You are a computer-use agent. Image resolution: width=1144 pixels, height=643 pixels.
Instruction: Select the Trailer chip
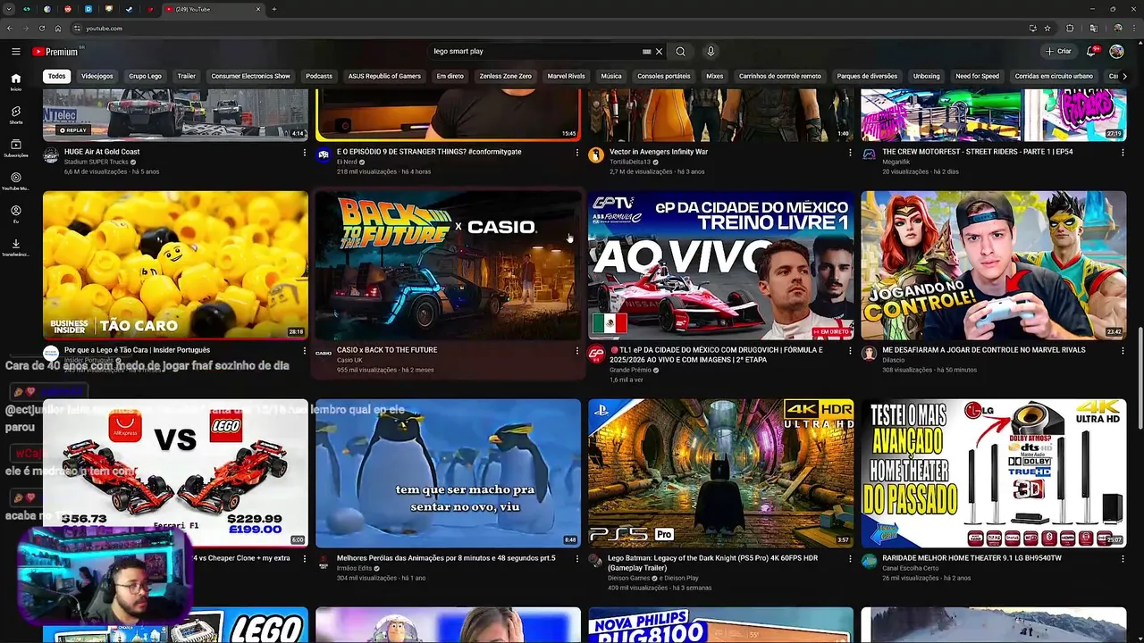pyautogui.click(x=186, y=76)
